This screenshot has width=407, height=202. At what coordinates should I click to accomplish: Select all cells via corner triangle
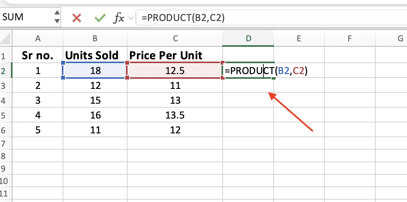[5, 39]
